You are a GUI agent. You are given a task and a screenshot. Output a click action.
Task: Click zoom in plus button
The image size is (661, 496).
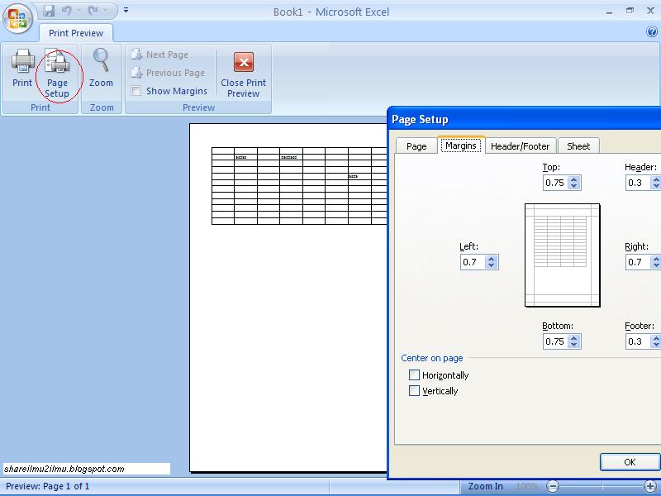tap(651, 486)
